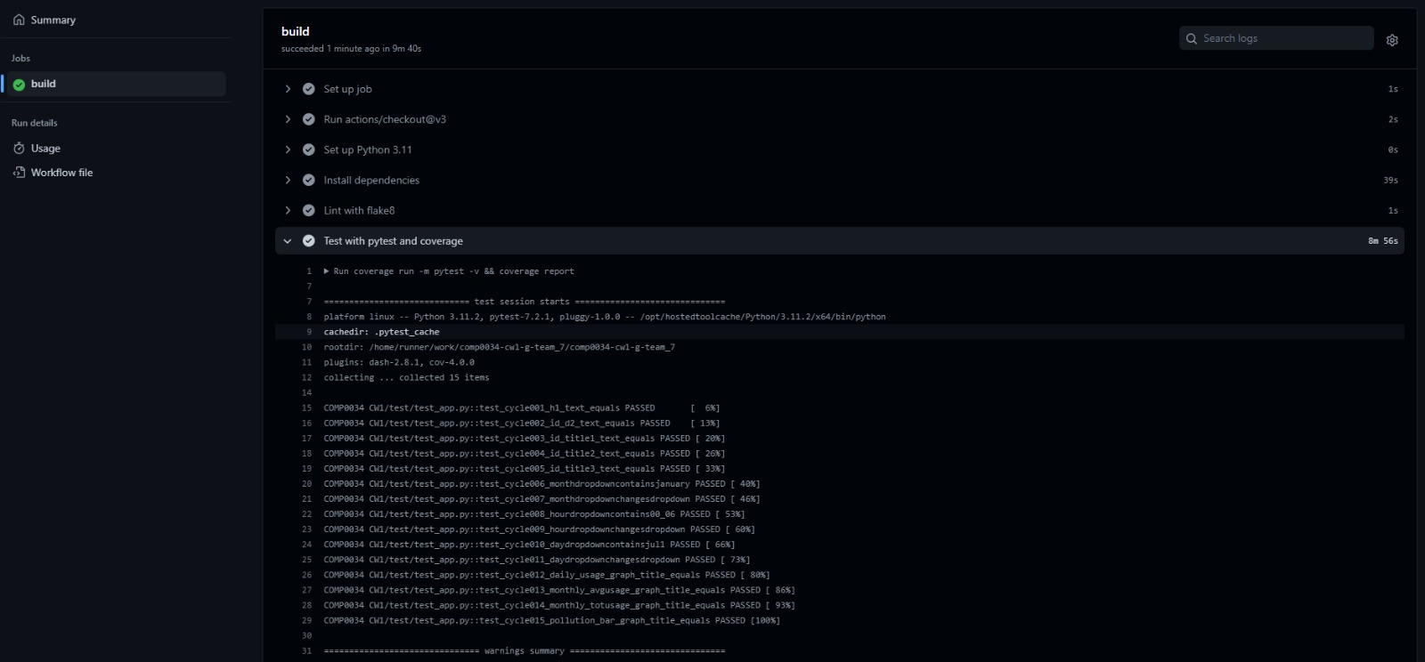The image size is (1425, 662).
Task: Click the test_cycle008_hourdropdowncontains00_06 line
Action: (534, 514)
